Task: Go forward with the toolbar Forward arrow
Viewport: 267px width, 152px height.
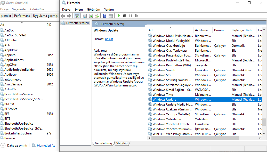Action: point(69,16)
